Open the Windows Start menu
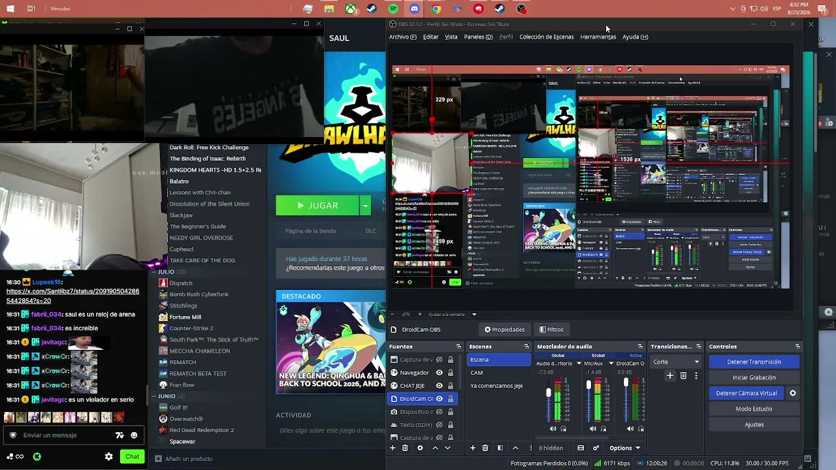This screenshot has width=836, height=470. tap(10, 8)
